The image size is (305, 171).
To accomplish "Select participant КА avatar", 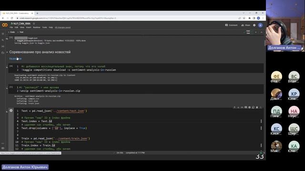I will point(294,146).
